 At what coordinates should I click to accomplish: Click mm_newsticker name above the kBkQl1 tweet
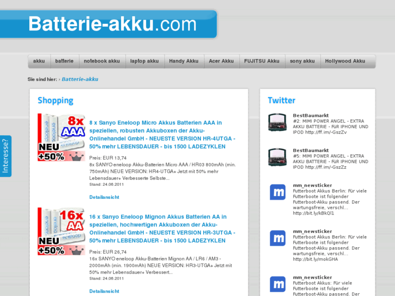click(x=312, y=185)
